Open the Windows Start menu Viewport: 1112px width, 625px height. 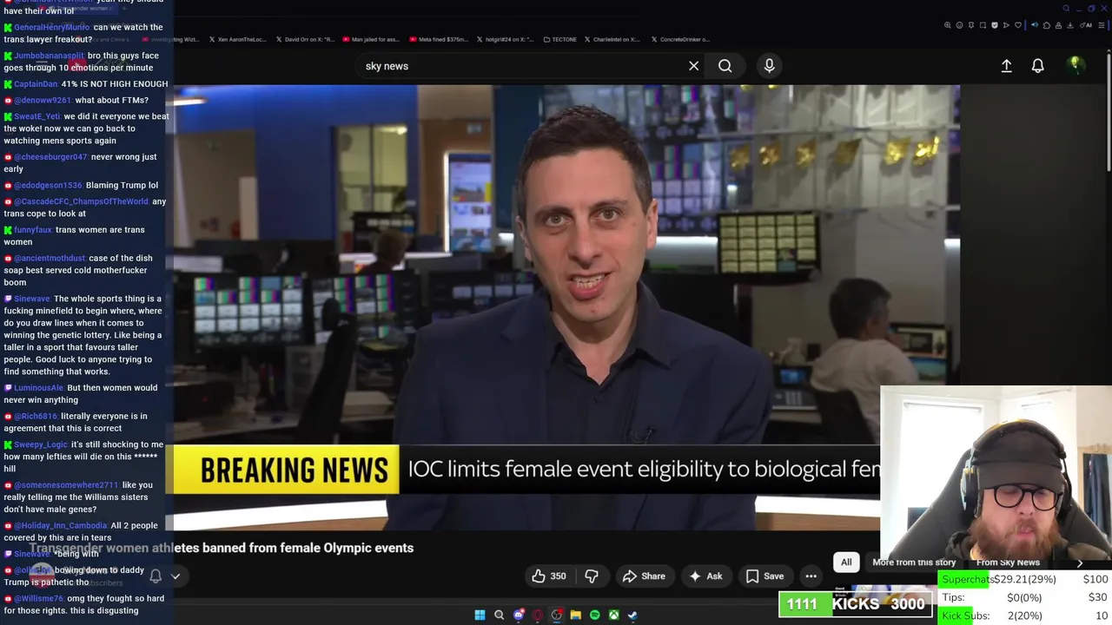pyautogui.click(x=480, y=615)
